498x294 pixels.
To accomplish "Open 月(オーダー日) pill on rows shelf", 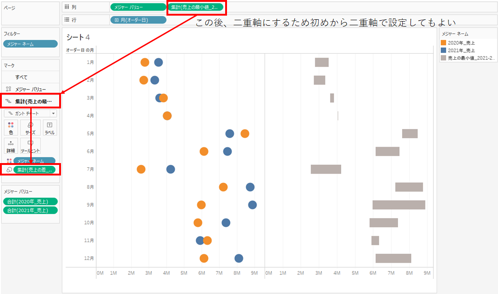I will tap(138, 20).
